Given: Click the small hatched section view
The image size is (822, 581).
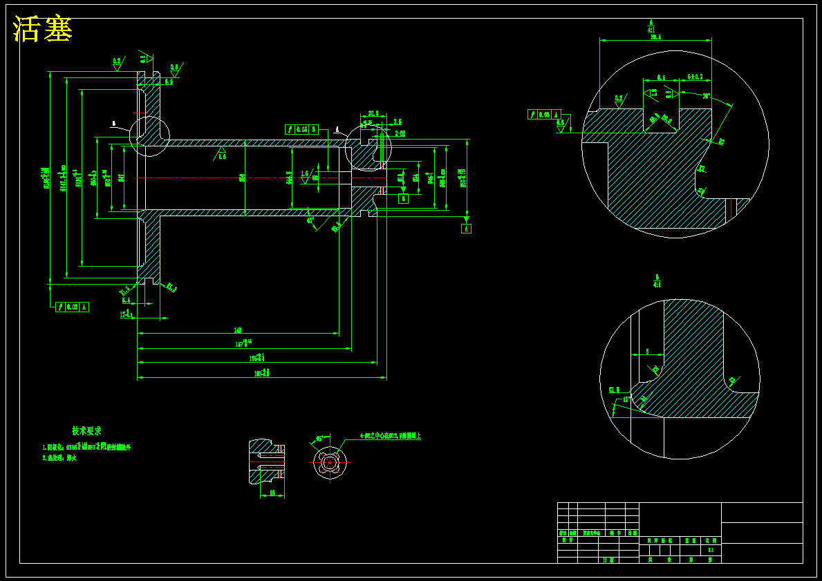Looking at the screenshot, I should (266, 462).
